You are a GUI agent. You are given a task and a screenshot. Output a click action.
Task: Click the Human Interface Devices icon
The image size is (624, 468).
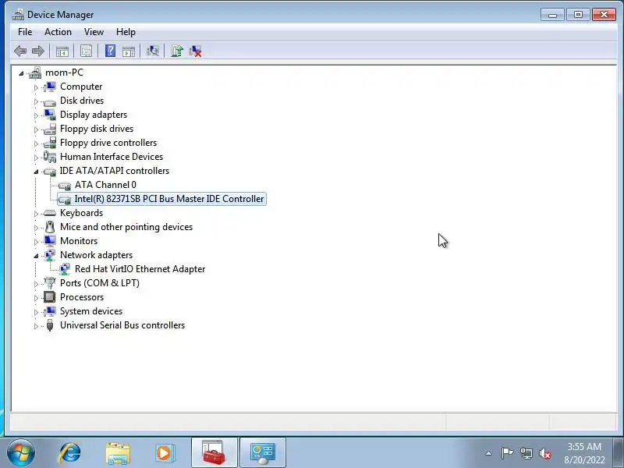[x=50, y=157]
